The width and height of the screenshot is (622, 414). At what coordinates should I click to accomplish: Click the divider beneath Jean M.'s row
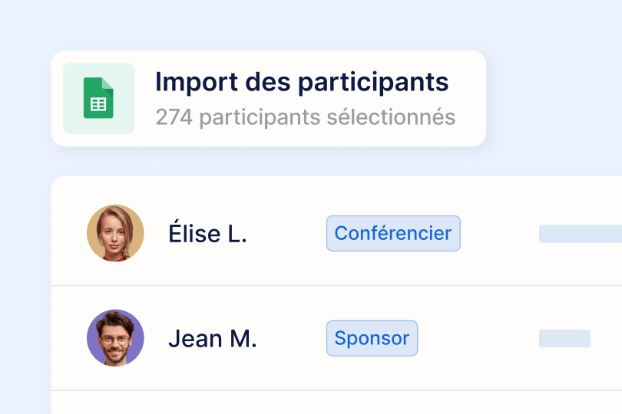pyautogui.click(x=307, y=390)
